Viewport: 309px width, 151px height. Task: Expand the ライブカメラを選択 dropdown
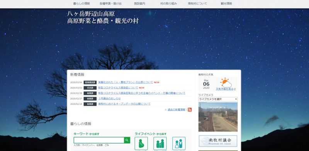click(218, 99)
